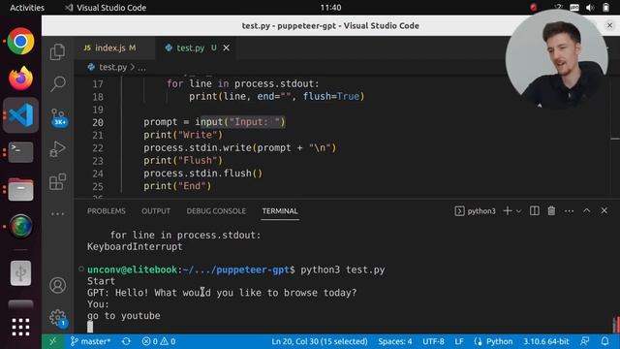
Task: Open the USB drive dock icon
Action: pyautogui.click(x=20, y=273)
